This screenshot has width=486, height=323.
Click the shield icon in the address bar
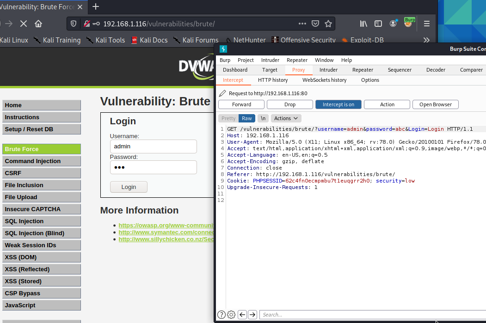(x=74, y=24)
